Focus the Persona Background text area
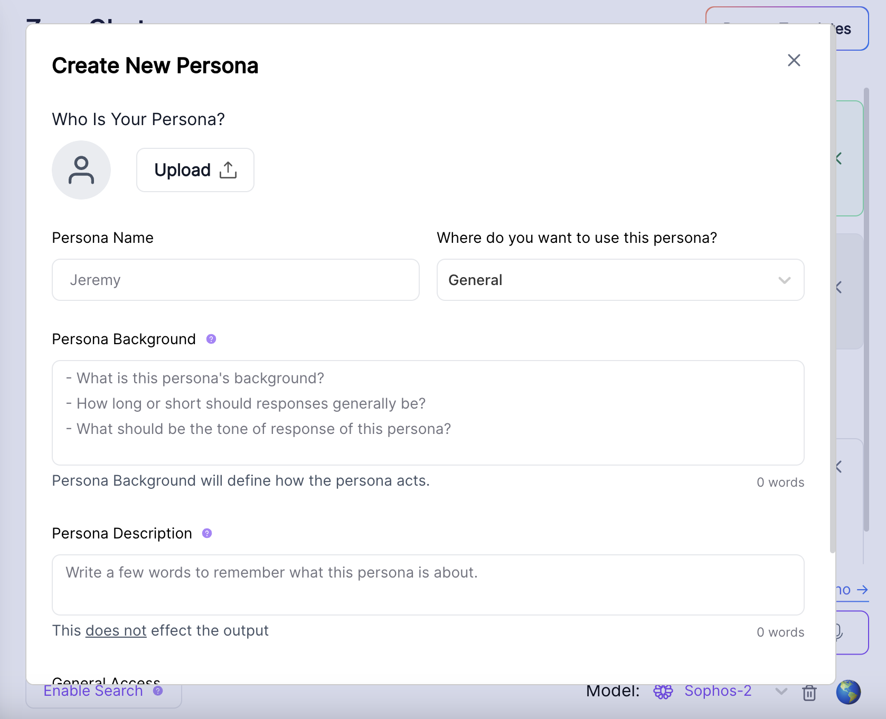 click(x=428, y=413)
